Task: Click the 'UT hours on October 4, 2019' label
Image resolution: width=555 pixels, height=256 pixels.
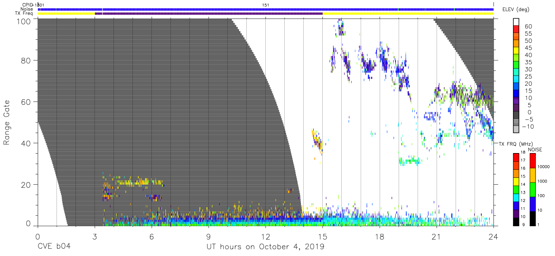Action: [x=265, y=247]
